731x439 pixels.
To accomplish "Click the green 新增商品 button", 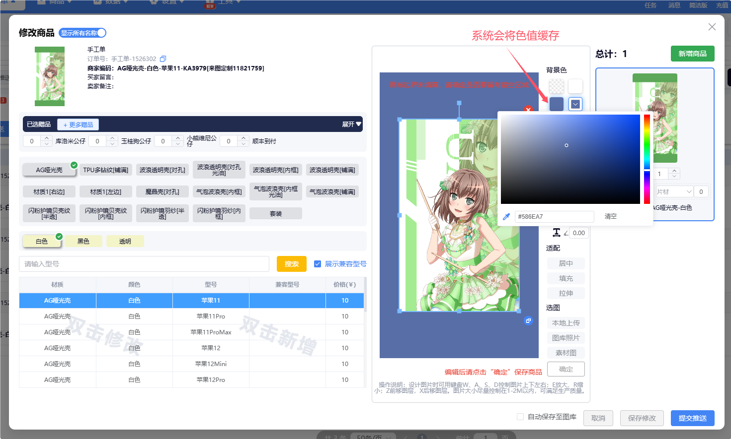I will 693,54.
